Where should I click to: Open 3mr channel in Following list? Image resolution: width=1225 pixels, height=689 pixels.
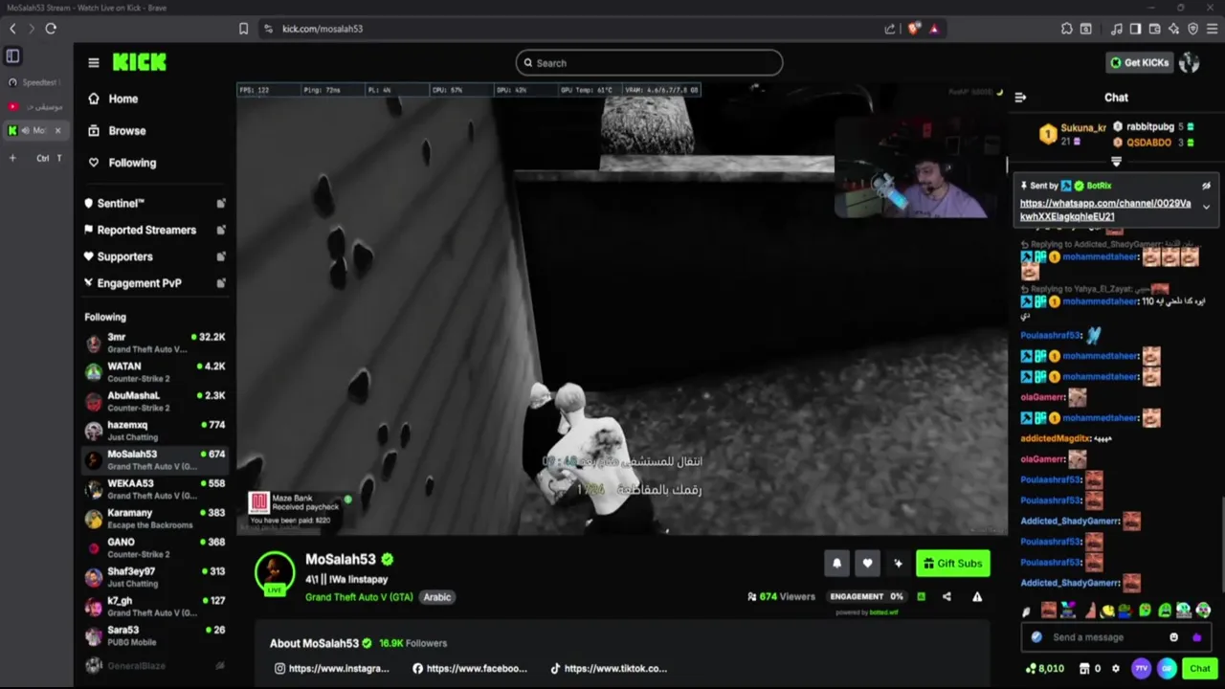[x=155, y=344]
